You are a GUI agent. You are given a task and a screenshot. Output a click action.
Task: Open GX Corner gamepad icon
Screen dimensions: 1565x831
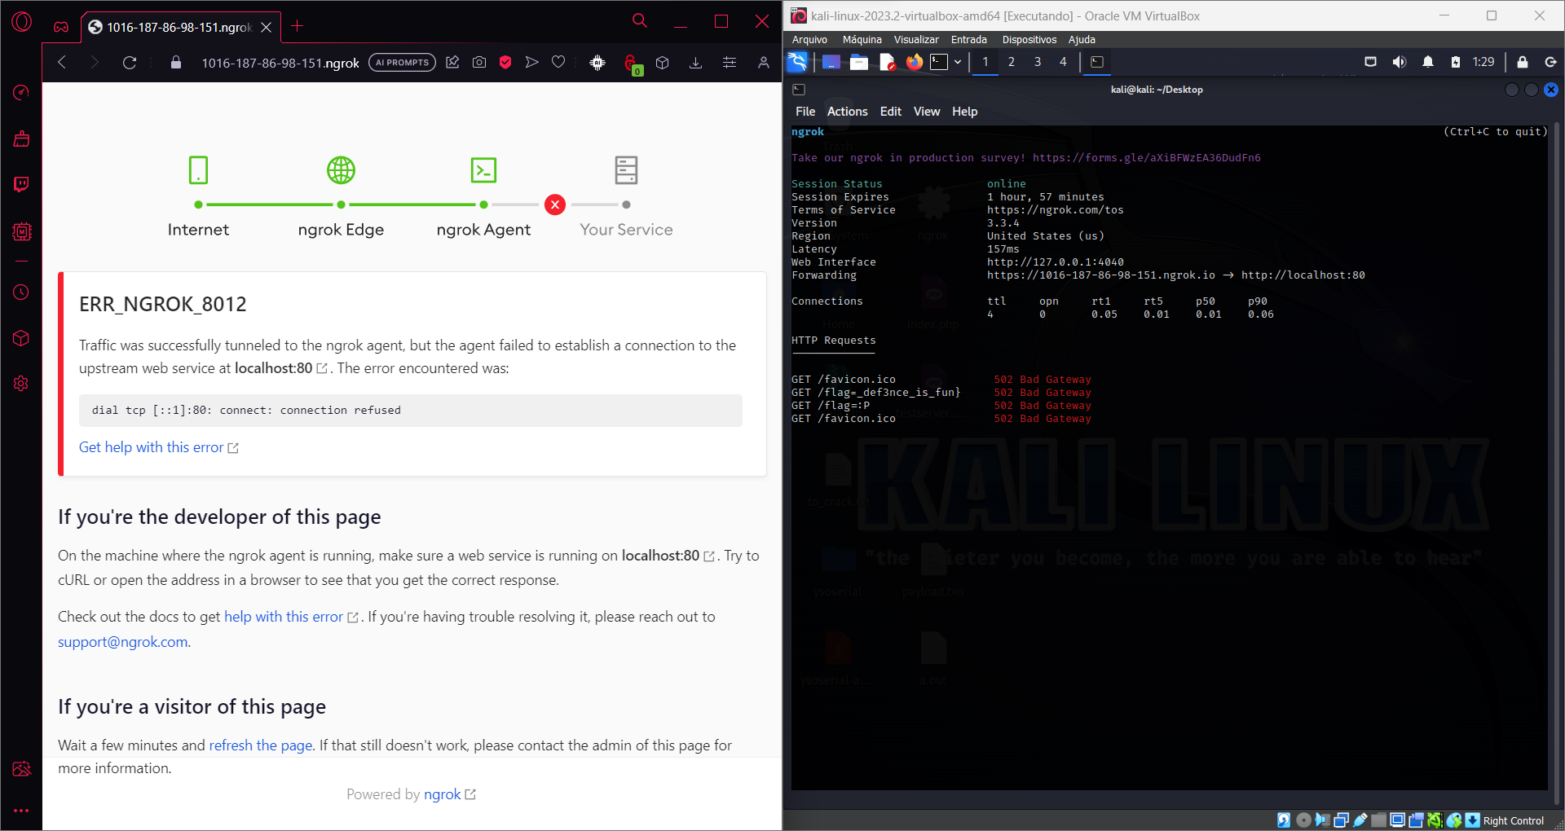(x=61, y=27)
